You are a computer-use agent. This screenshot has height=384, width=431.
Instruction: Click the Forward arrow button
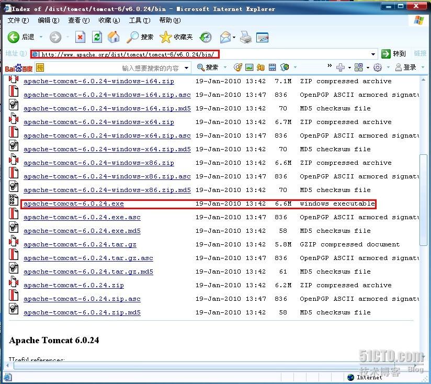click(55, 37)
